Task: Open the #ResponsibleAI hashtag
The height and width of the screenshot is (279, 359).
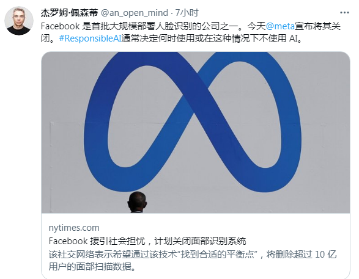Action: (90, 38)
